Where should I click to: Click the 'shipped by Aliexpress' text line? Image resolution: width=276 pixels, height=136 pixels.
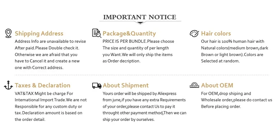139,93
